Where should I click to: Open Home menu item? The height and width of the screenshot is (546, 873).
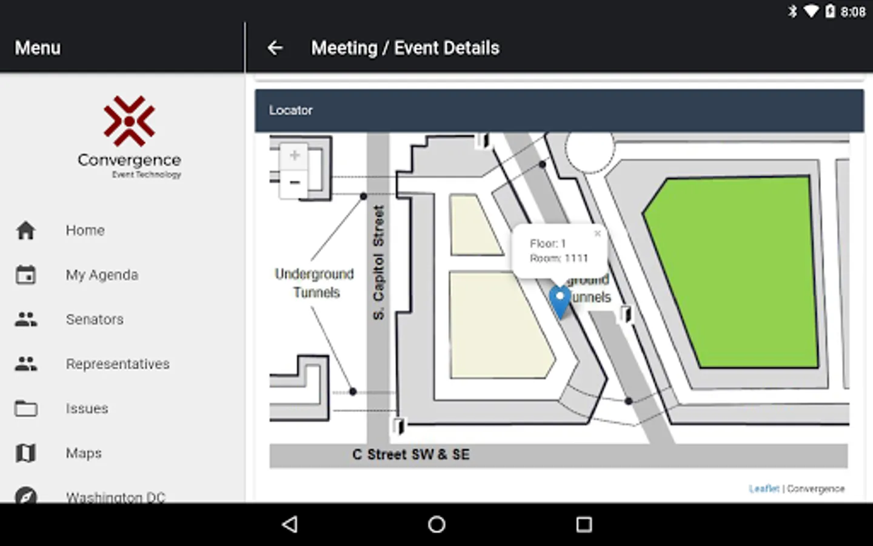point(122,231)
